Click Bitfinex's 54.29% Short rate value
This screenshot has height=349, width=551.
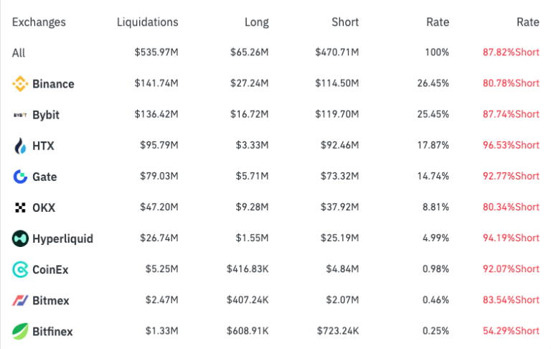point(511,331)
